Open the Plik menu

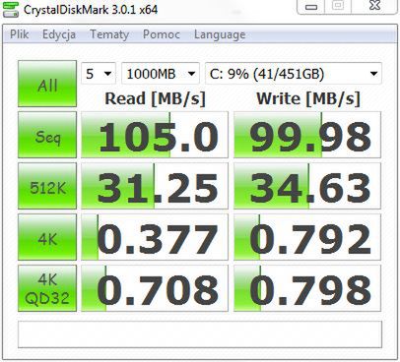19,34
